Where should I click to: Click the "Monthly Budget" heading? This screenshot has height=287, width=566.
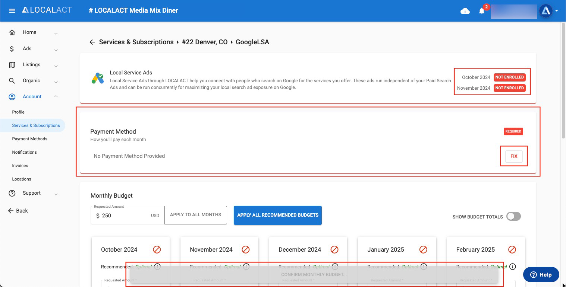[x=111, y=195]
